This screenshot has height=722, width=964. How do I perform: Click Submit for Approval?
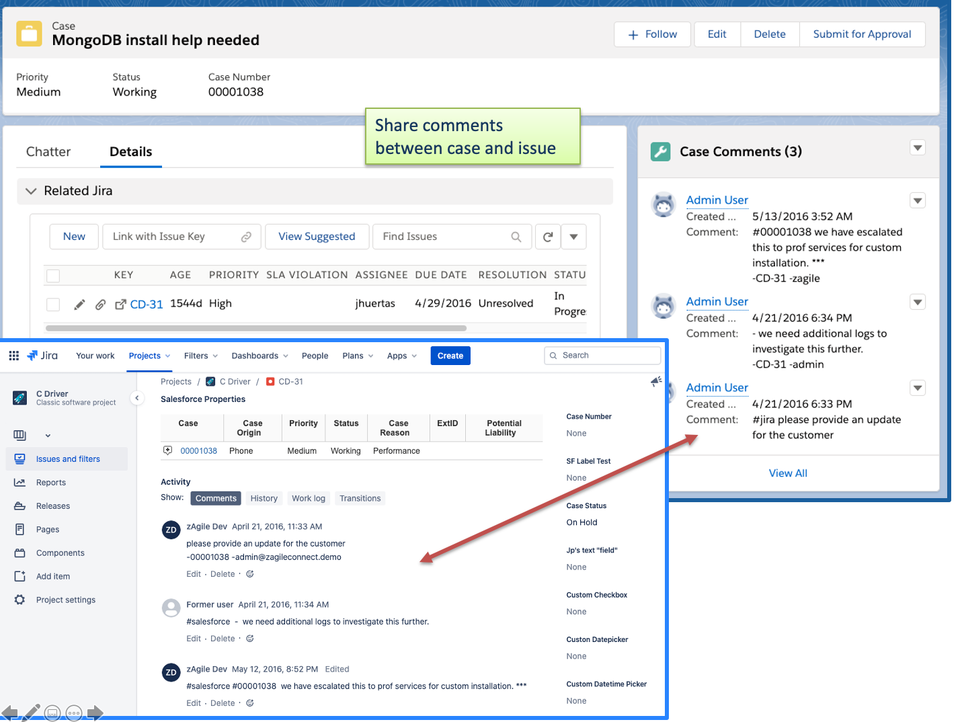862,34
